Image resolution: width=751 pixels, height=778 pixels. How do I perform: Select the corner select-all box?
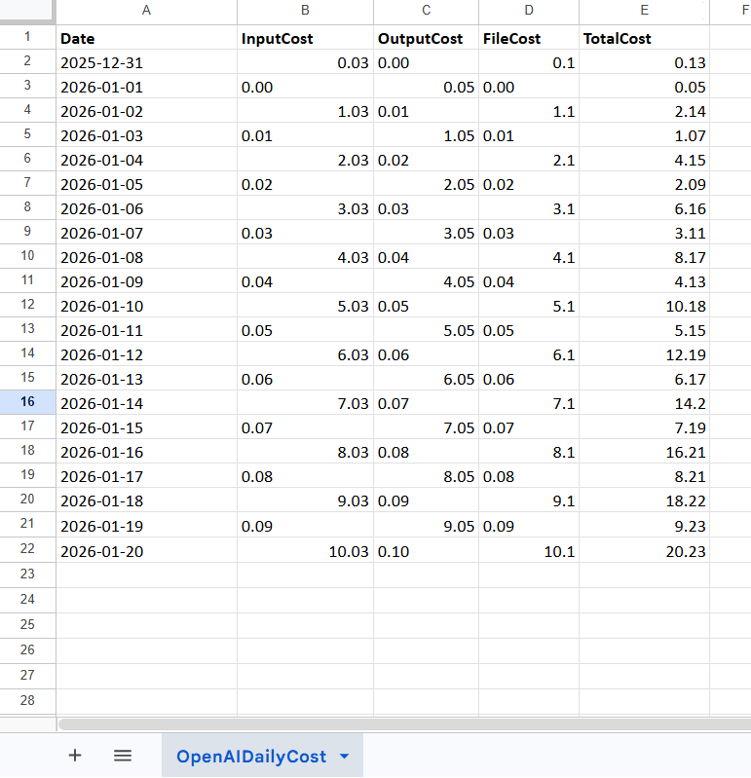tap(27, 11)
